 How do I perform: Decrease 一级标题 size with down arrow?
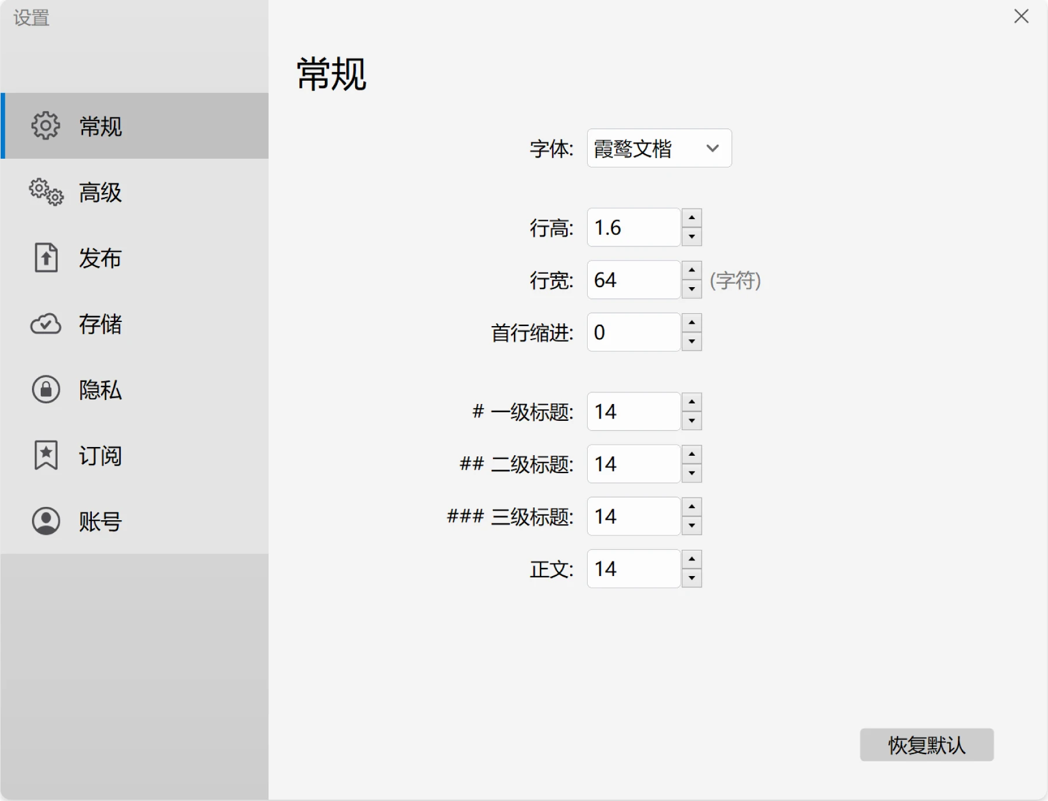[x=692, y=421]
